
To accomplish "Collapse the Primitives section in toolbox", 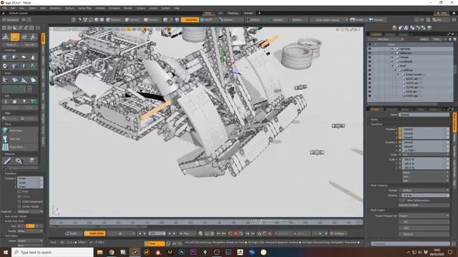I will tap(3, 51).
